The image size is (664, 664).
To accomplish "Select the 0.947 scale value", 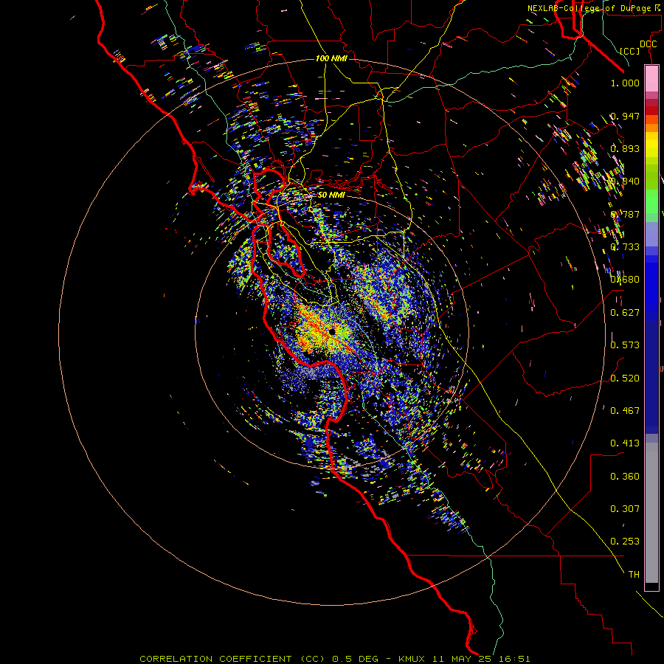I will pyautogui.click(x=625, y=116).
